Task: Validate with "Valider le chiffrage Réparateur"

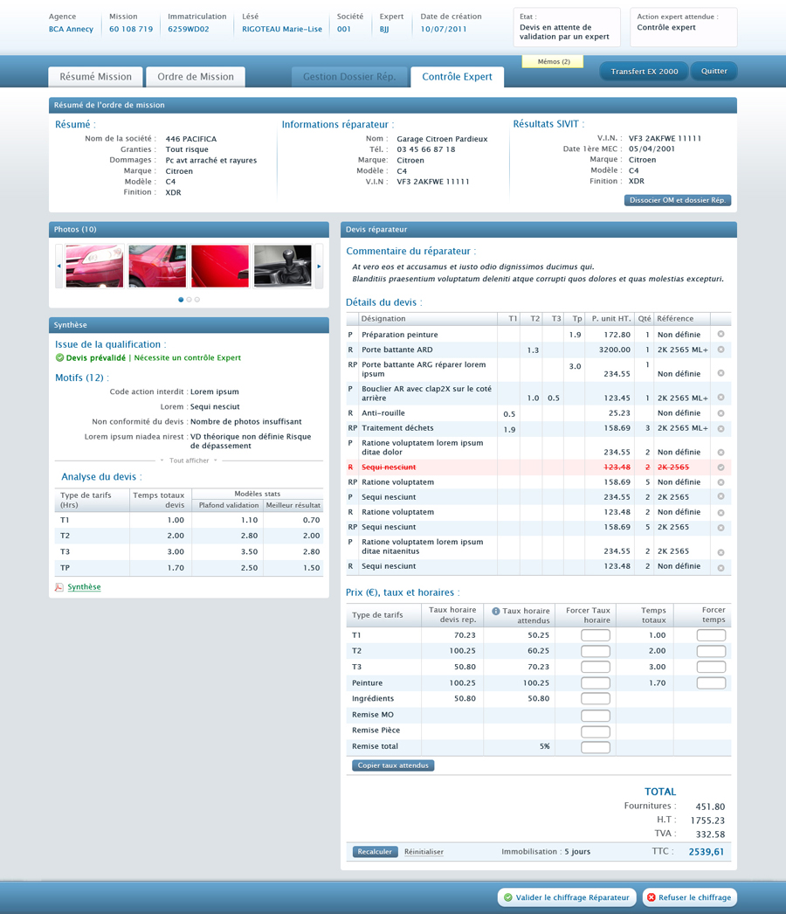Action: coord(566,897)
